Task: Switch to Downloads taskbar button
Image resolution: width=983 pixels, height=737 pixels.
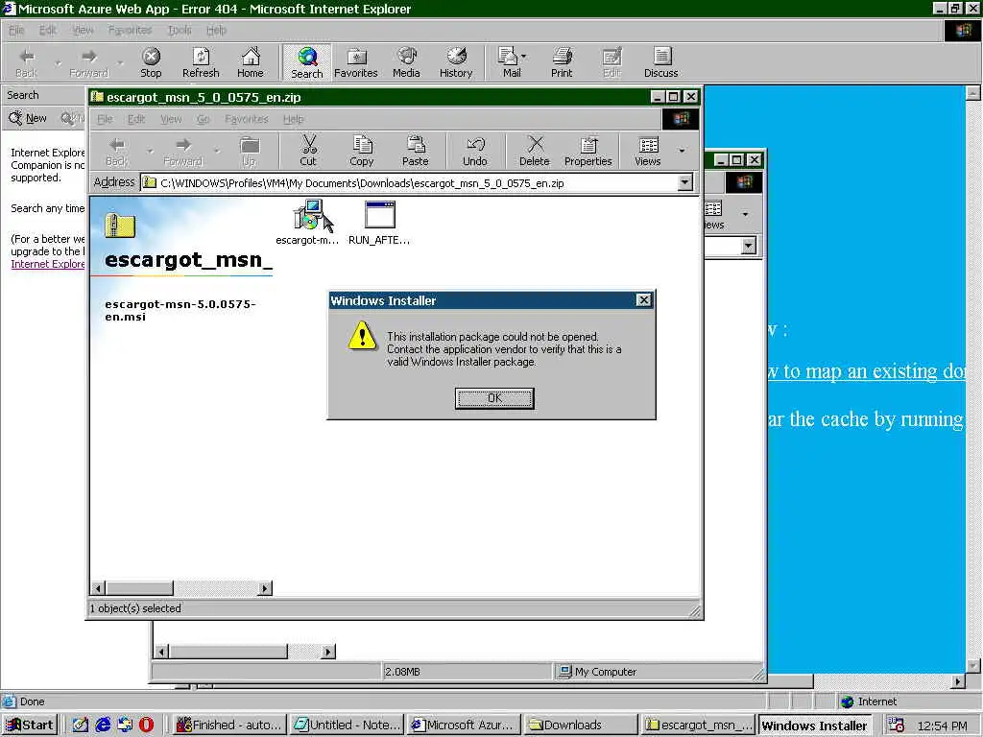Action: tap(581, 725)
